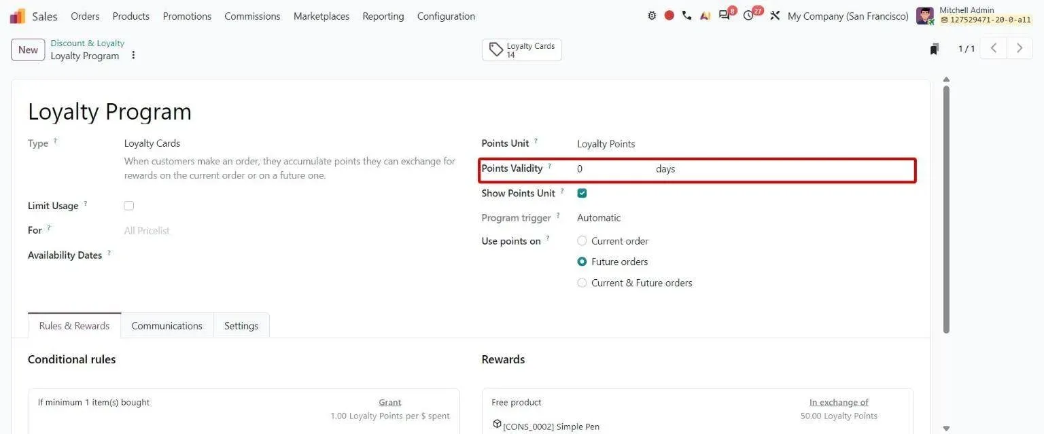The width and height of the screenshot is (1044, 434).
Task: Open the phone VoIP icon
Action: (686, 16)
